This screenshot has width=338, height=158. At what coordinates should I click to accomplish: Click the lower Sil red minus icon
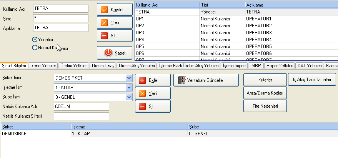[142, 106]
